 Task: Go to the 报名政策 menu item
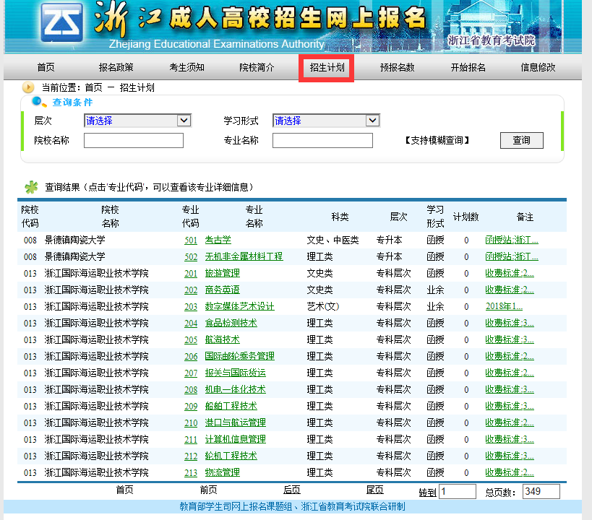(116, 68)
